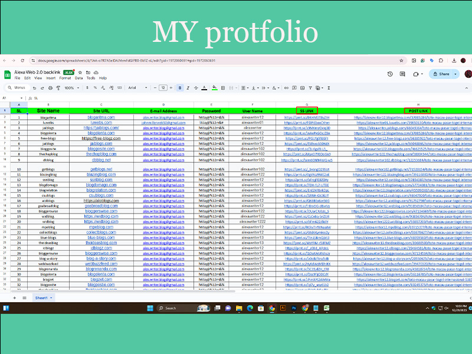Click the font size field
This screenshot has height=354, width=472.
point(163,88)
